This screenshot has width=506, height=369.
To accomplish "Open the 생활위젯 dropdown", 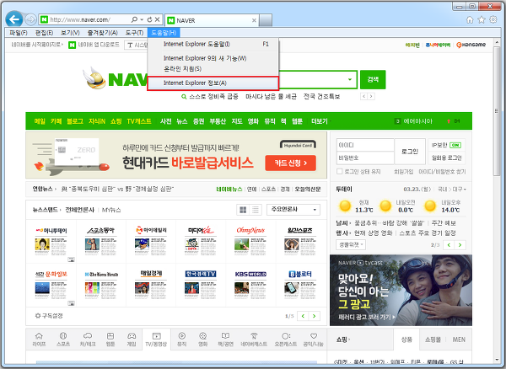I will coord(351,245).
